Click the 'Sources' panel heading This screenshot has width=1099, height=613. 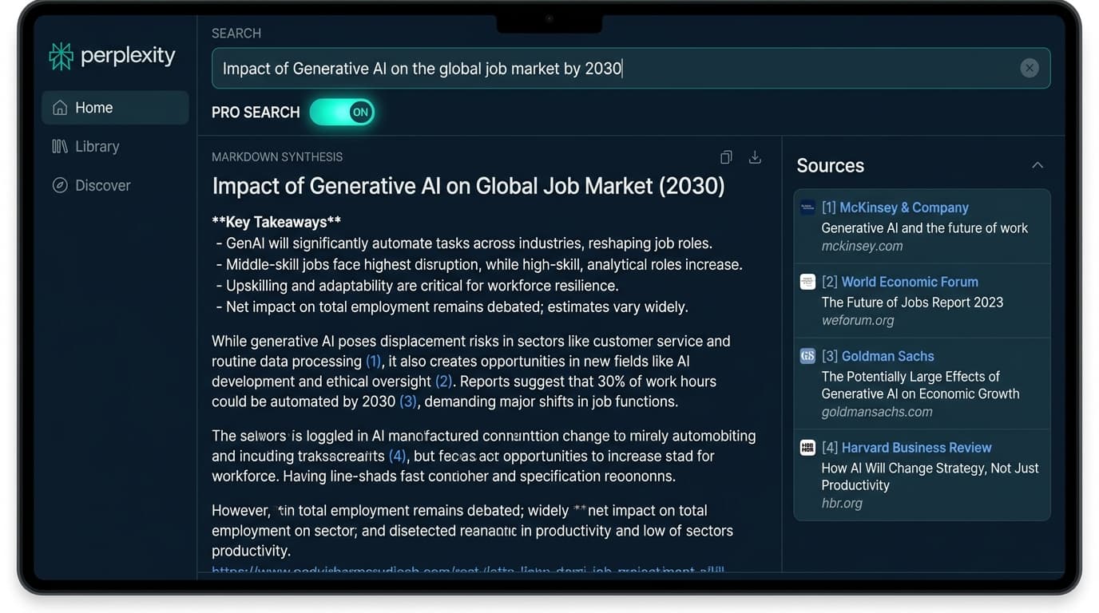(830, 166)
